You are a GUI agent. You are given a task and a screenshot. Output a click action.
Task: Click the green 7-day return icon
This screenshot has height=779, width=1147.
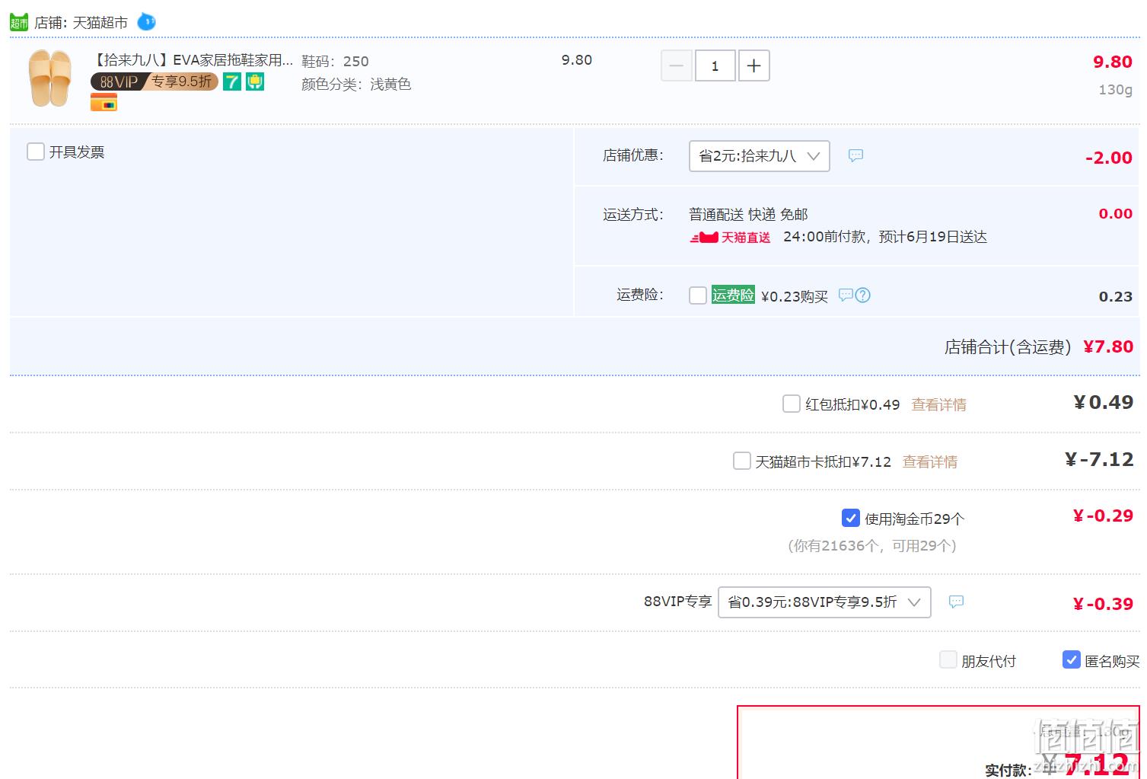pyautogui.click(x=232, y=81)
